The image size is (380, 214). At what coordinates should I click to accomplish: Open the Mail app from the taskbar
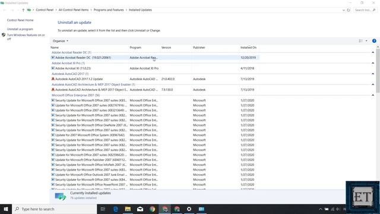(x=140, y=209)
